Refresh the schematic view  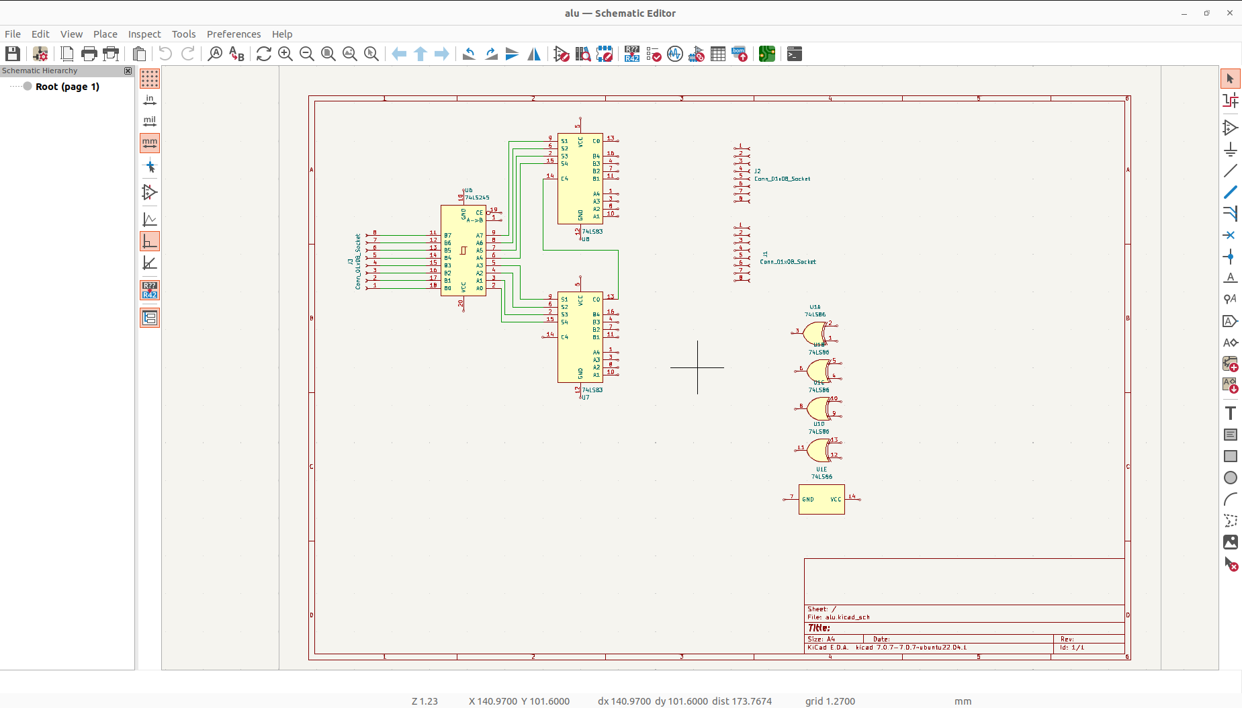(x=264, y=54)
